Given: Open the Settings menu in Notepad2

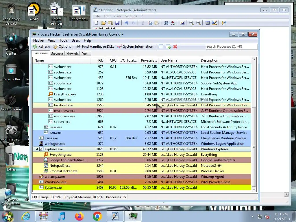Looking at the screenshot, I should [131, 16].
